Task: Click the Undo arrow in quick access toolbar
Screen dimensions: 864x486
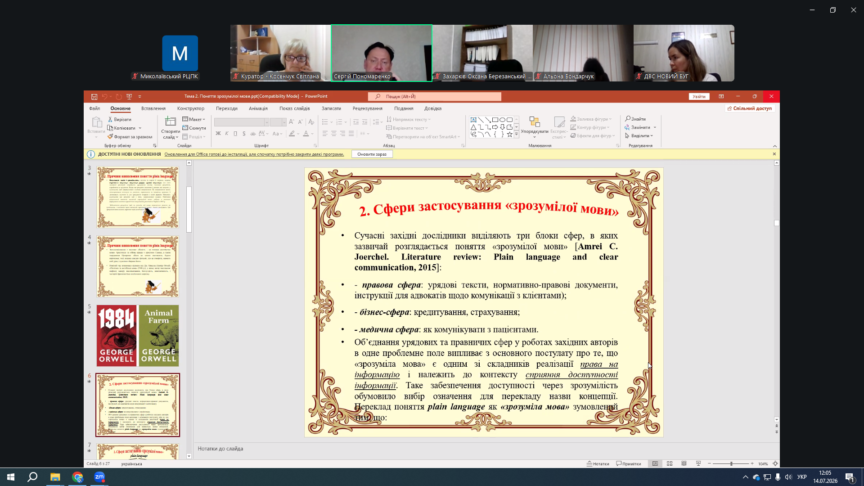Action: [104, 97]
